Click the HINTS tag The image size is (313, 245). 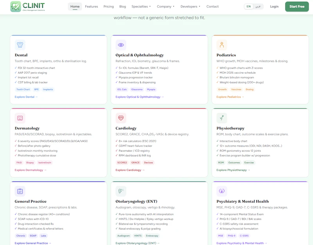(138, 236)
